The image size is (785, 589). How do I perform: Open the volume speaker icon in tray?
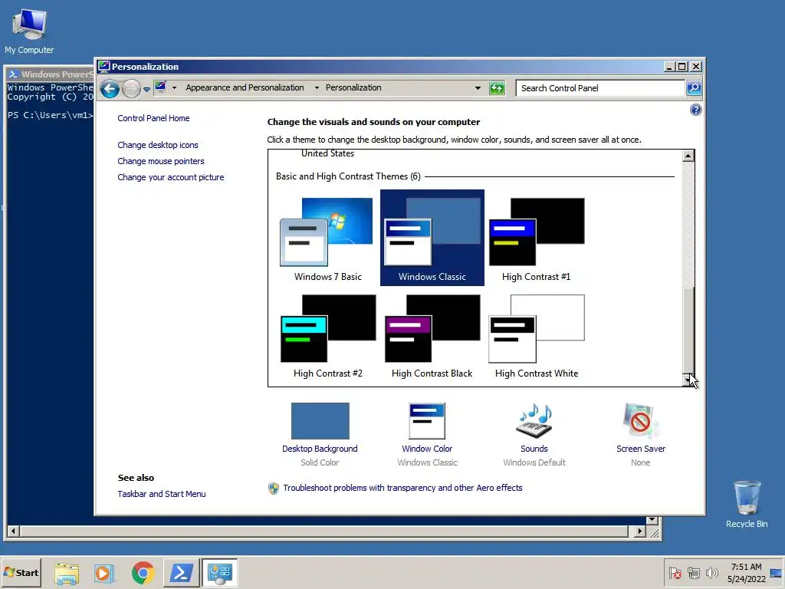point(711,573)
